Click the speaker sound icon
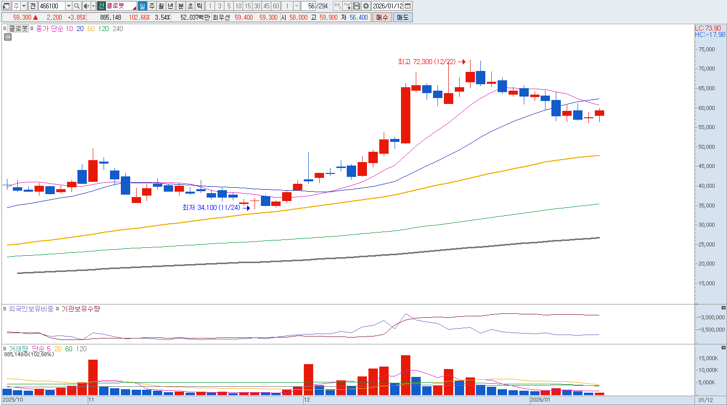The image size is (727, 405). (86, 6)
